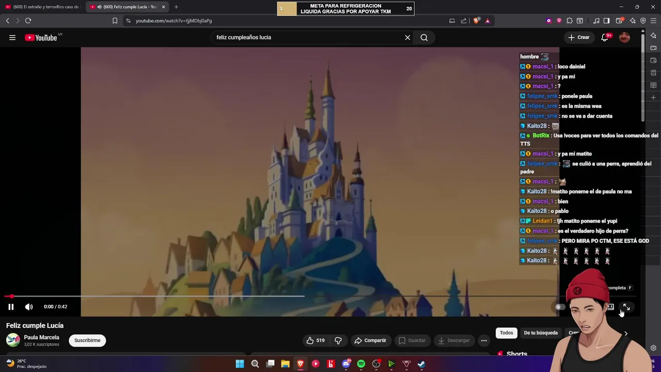Bookmark this page with the bookmark icon
Viewport: 661px width, 372px height.
115,21
